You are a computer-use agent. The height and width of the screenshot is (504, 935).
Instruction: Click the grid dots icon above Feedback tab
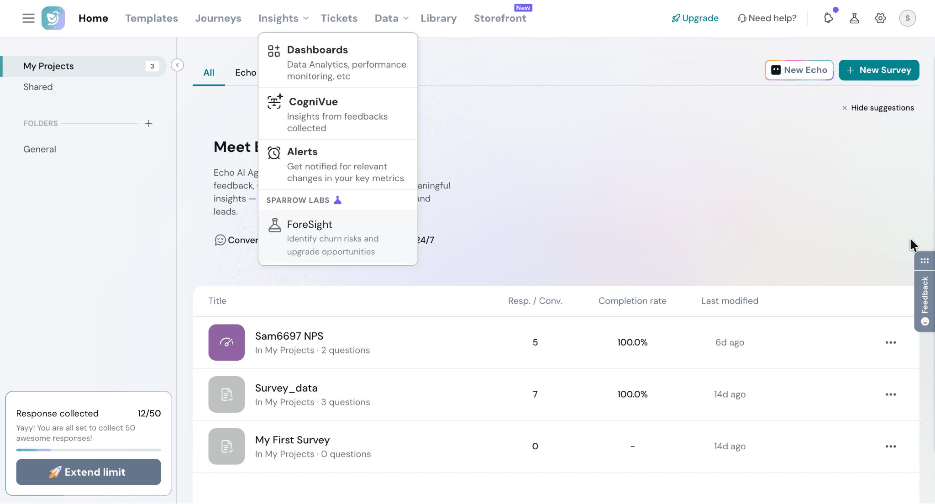pyautogui.click(x=924, y=261)
